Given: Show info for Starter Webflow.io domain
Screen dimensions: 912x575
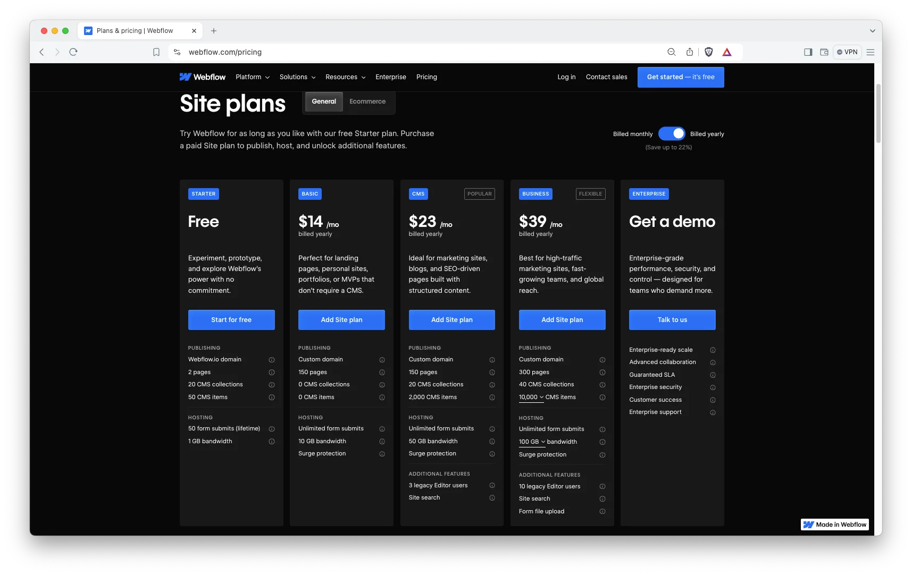Looking at the screenshot, I should click(x=272, y=360).
